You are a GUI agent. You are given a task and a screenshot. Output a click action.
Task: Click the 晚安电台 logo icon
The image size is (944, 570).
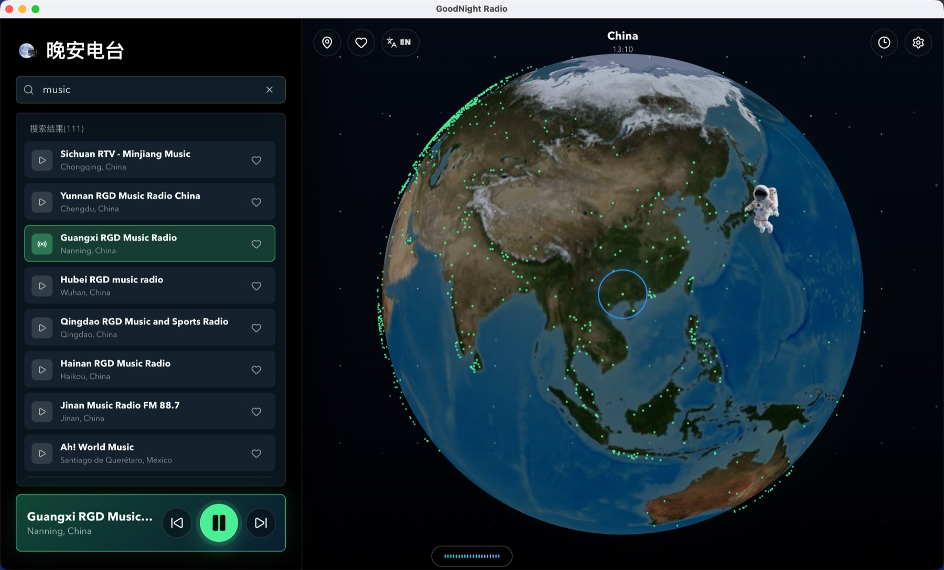[27, 51]
